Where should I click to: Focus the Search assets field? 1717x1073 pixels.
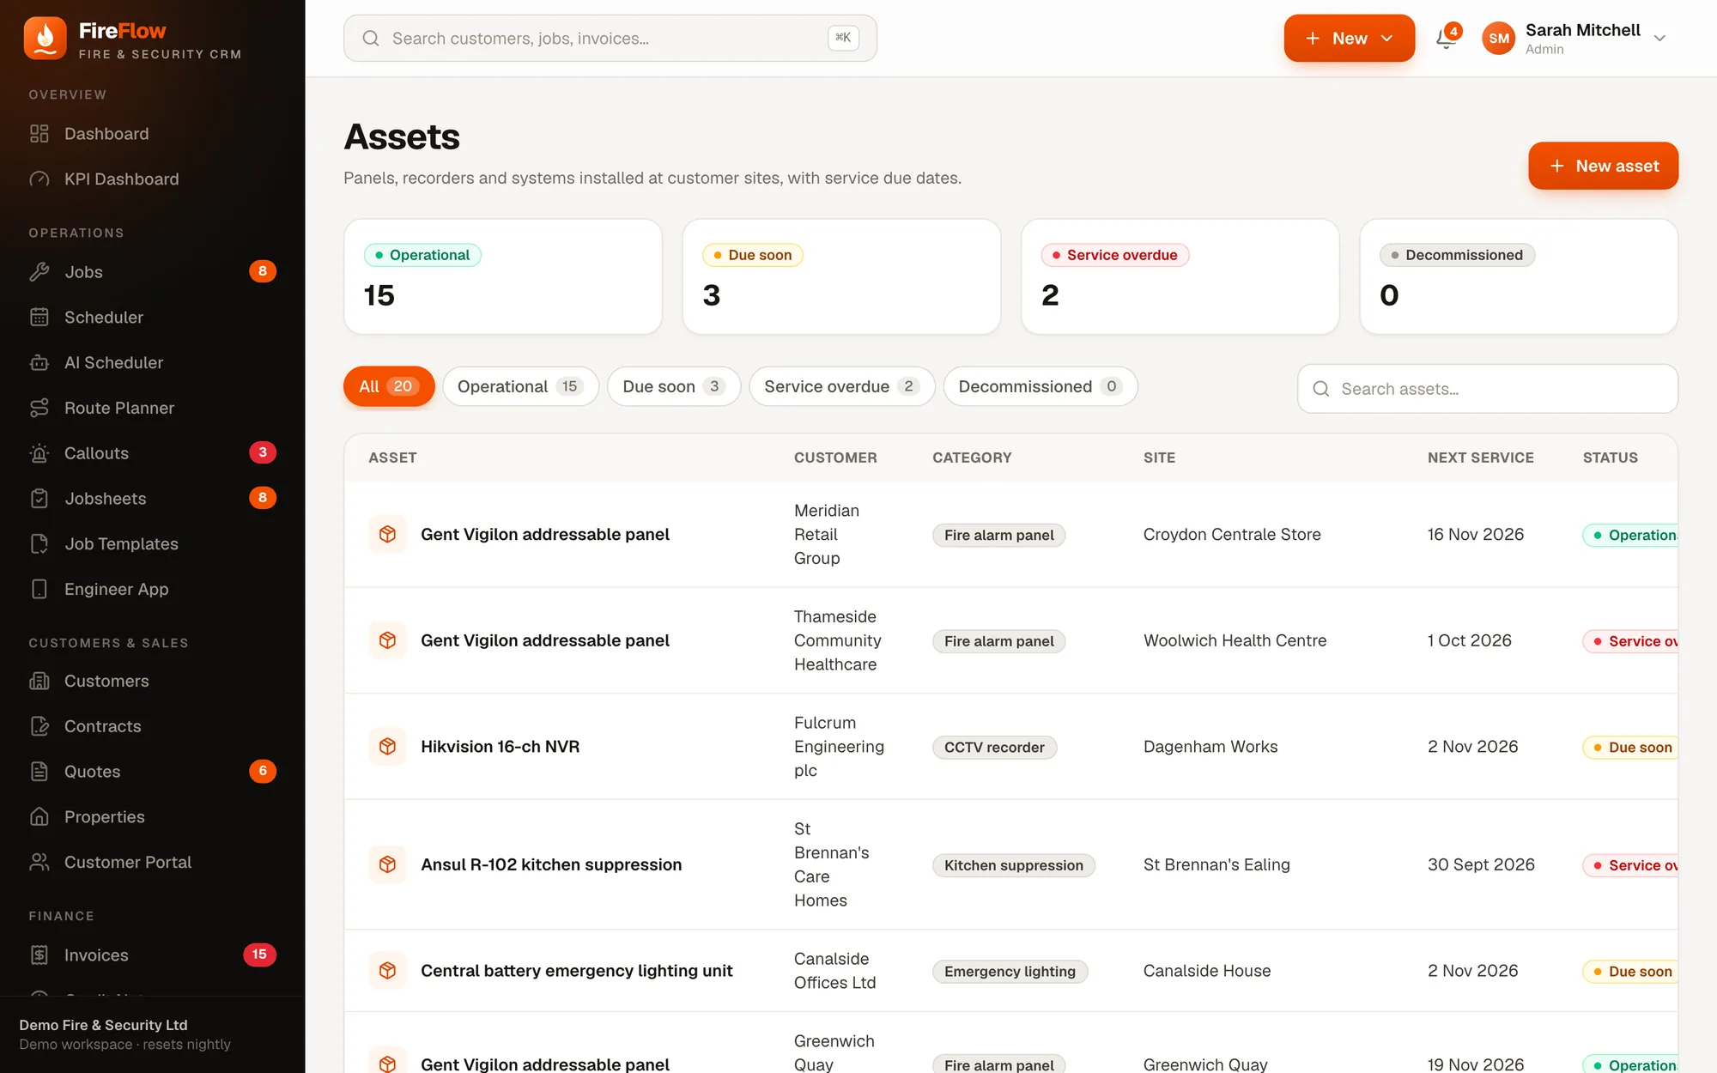point(1488,389)
